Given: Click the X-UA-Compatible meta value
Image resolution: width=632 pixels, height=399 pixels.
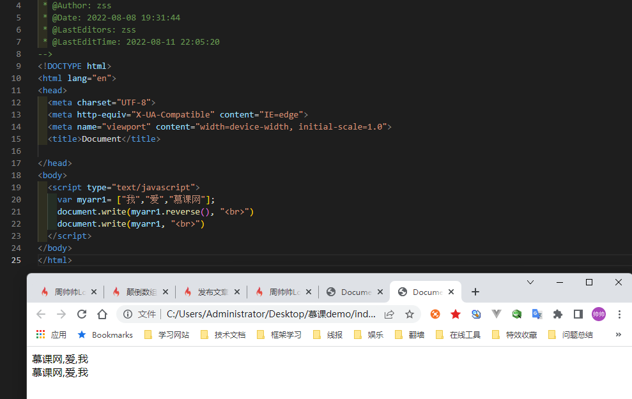Looking at the screenshot, I should pyautogui.click(x=173, y=115).
